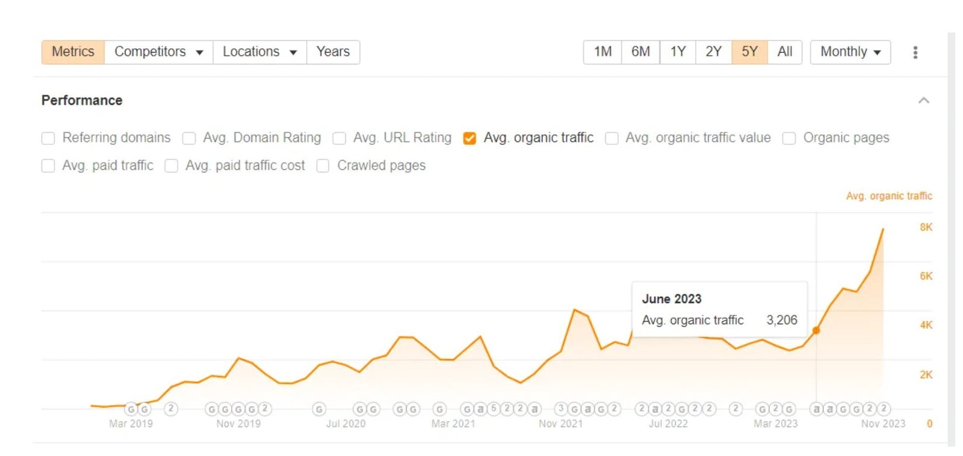963x456 pixels.
Task: Uncheck the Avg. organic traffic checkbox
Action: click(x=469, y=138)
